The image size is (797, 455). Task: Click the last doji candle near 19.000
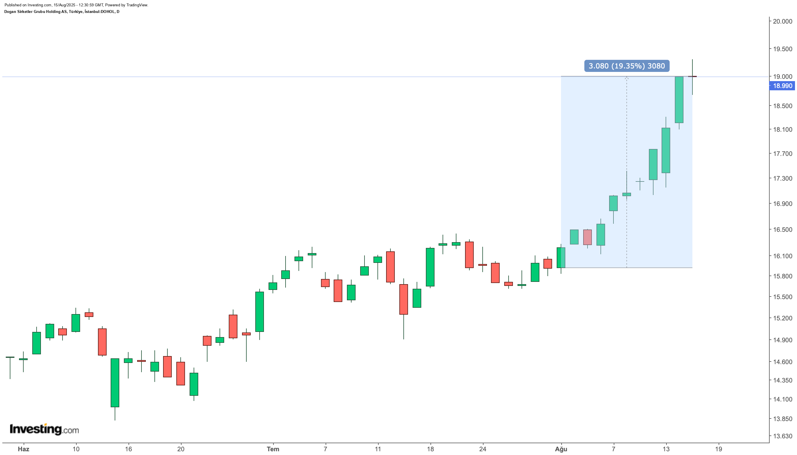692,77
